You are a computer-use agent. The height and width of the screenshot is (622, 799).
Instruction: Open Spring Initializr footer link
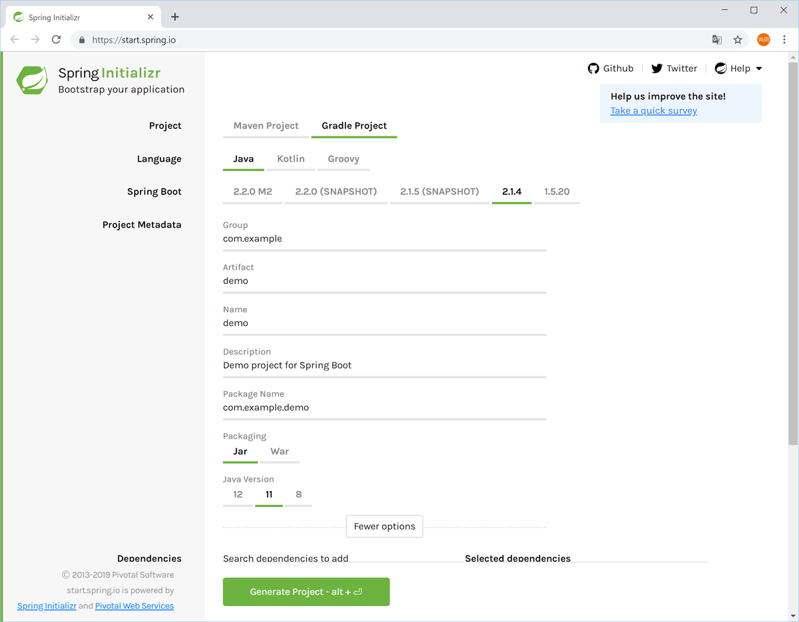point(47,606)
